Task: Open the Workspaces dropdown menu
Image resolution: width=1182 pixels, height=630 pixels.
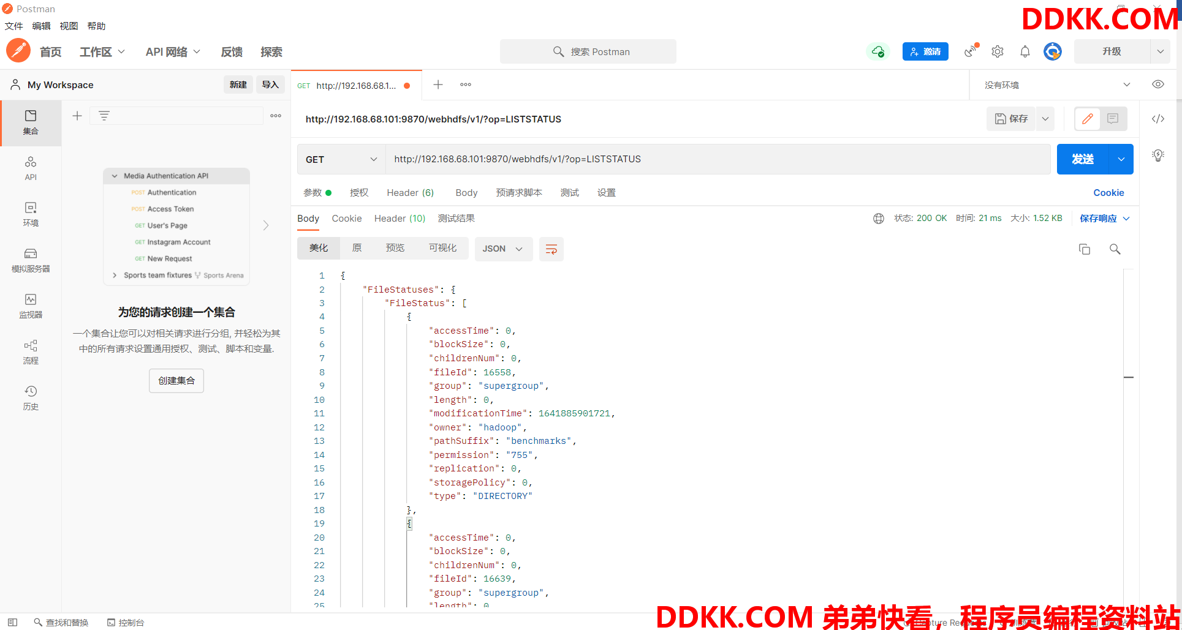Action: coord(102,52)
